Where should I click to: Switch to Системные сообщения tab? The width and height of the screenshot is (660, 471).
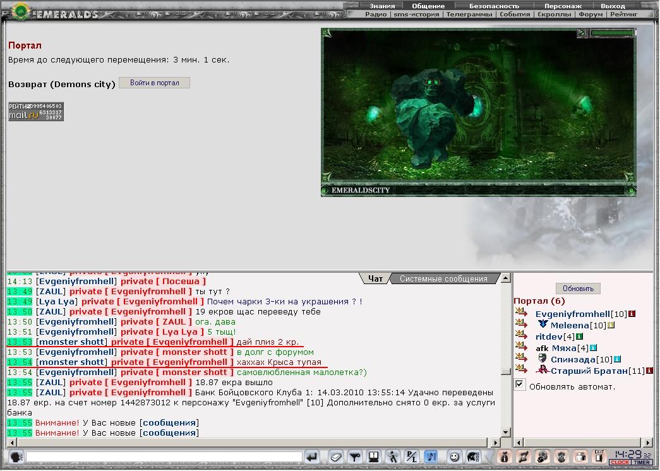coord(443,278)
